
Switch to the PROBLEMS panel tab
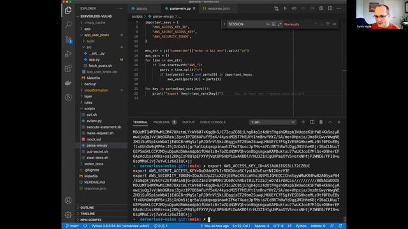point(161,122)
